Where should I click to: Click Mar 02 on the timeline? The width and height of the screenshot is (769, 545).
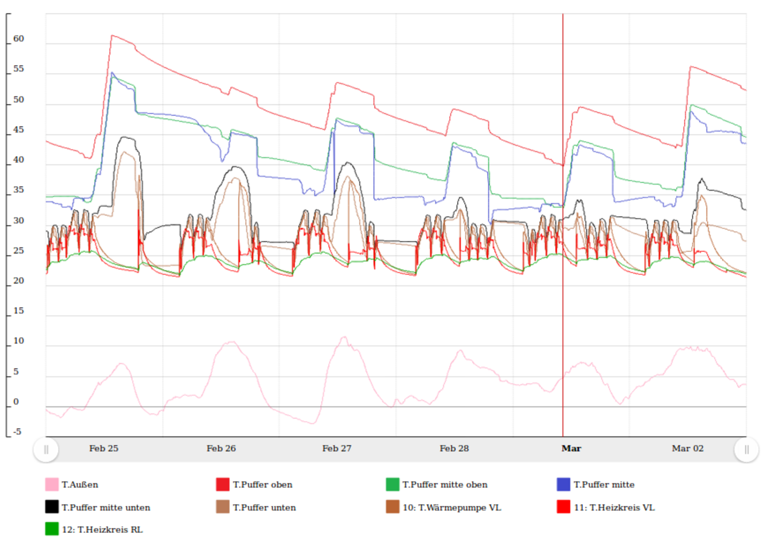click(687, 448)
